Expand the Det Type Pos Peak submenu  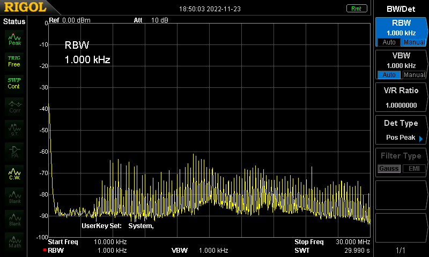401,130
